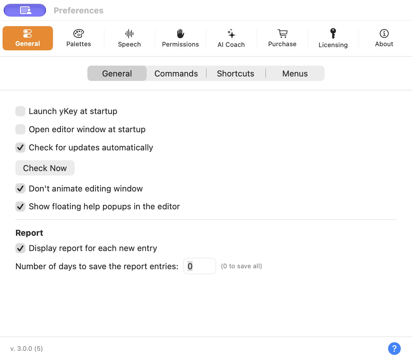Screen dimensions: 412x360
Task: Open the General preferences toolbar icon
Action: (x=28, y=38)
